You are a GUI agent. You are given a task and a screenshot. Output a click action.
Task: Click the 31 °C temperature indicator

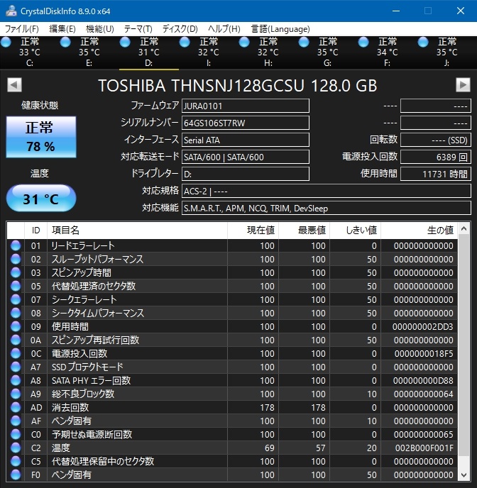click(x=40, y=199)
